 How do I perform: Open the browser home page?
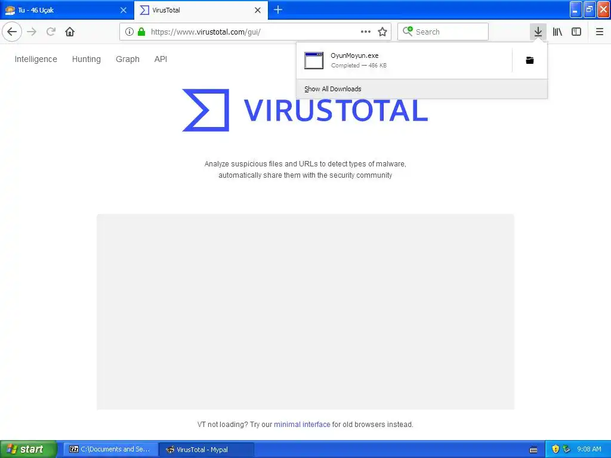(x=70, y=32)
